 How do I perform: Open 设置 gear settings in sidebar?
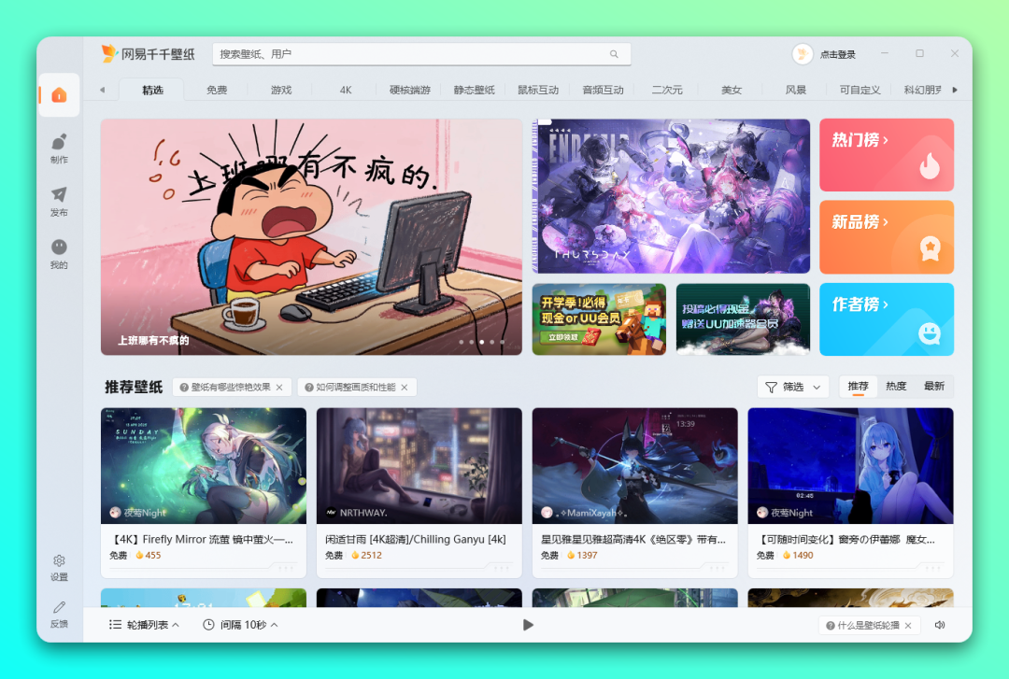pyautogui.click(x=59, y=568)
